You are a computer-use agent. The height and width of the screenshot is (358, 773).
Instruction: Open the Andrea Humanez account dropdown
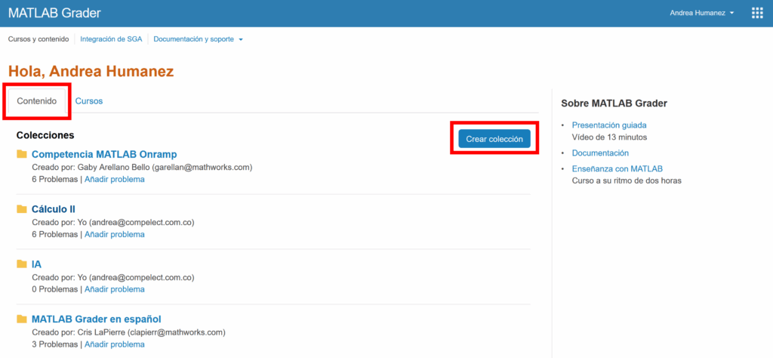702,14
